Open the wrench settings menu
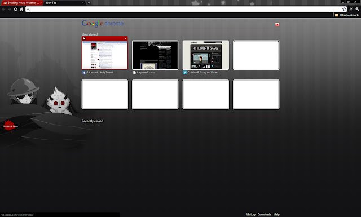This screenshot has width=361, height=217. coord(357,9)
